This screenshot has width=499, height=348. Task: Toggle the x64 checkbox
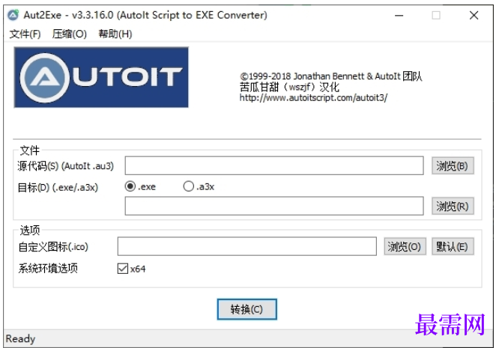(123, 269)
